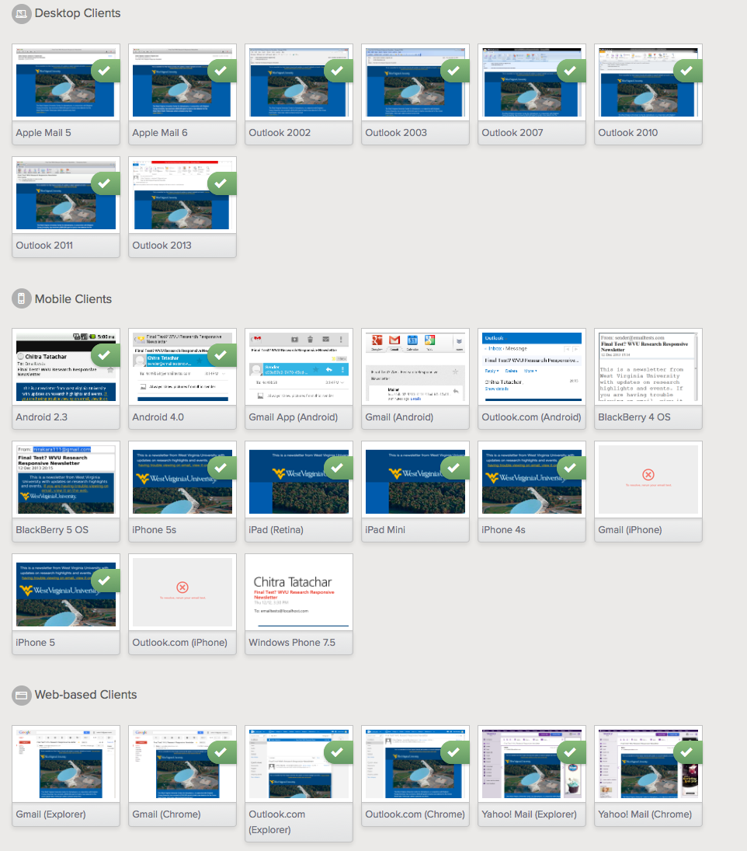747x851 pixels.
Task: Click the green checkmark on Android 2.3
Action: 105,355
